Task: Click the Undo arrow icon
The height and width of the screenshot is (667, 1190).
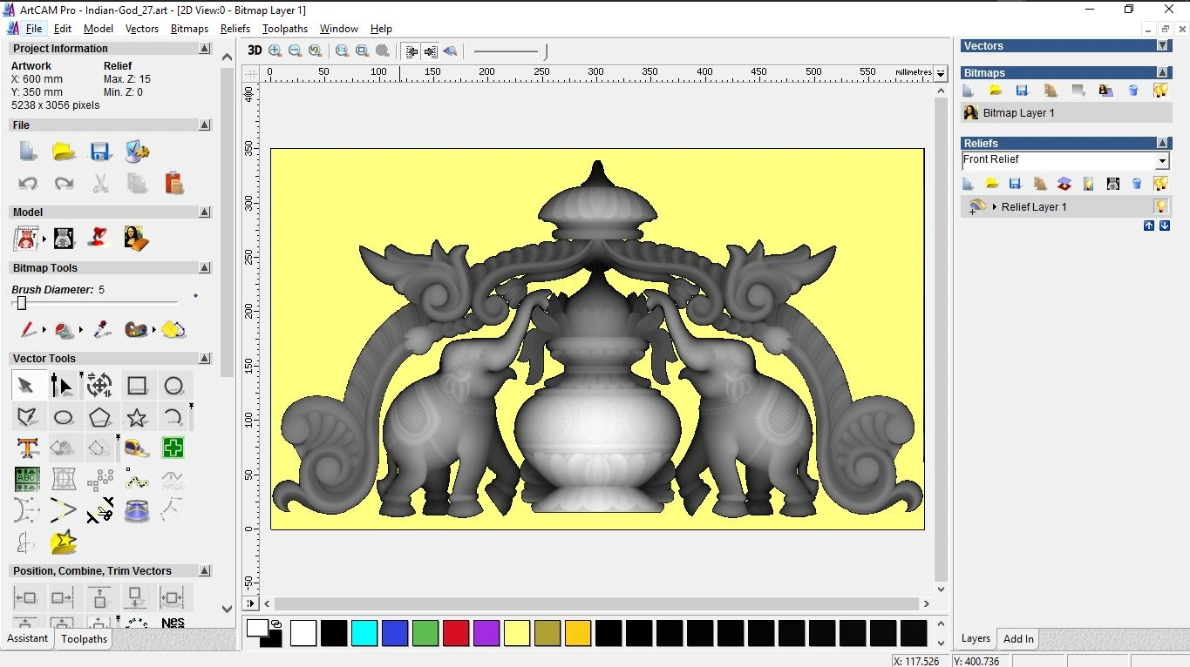Action: coord(28,184)
